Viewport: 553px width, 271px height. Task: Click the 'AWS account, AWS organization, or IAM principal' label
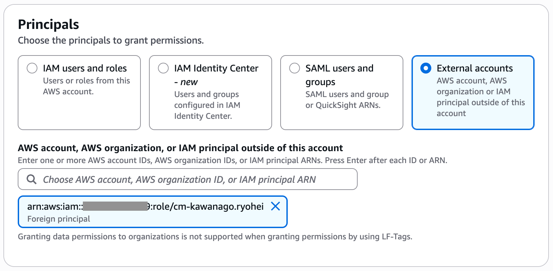[x=180, y=148]
